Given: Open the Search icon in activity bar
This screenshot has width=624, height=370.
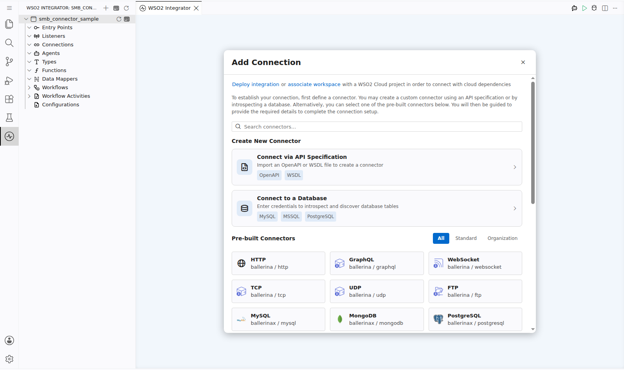Looking at the screenshot, I should tap(9, 43).
